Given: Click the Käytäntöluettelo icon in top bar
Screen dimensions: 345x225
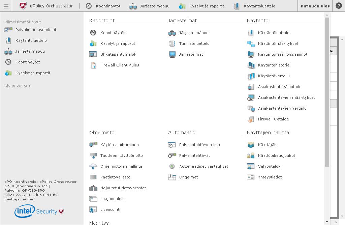Looking at the screenshot, I should (237, 6).
